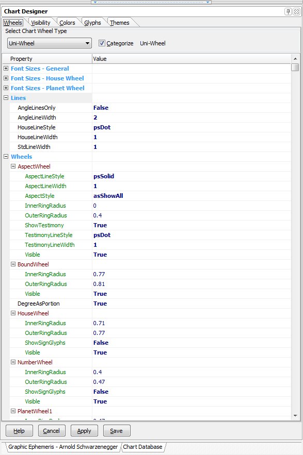Select AspectWheel Visible value True
303x455 pixels.
(x=100, y=255)
